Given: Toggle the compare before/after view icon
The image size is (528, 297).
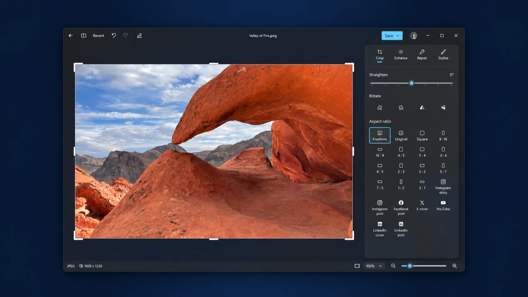Looking at the screenshot, I should tap(83, 36).
